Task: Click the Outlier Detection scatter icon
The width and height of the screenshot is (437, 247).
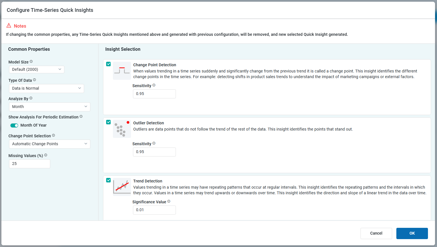Action: pyautogui.click(x=122, y=129)
